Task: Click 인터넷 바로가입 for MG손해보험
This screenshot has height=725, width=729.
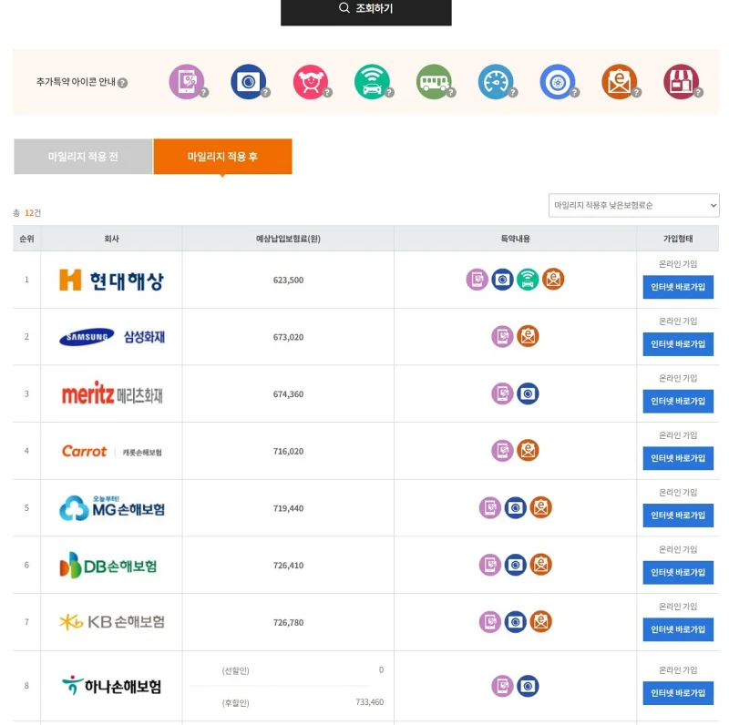Action: tap(678, 516)
